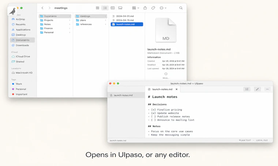Select Shared in Finder sidebar
This screenshot has width=278, height=166.
pyautogui.click(x=22, y=62)
